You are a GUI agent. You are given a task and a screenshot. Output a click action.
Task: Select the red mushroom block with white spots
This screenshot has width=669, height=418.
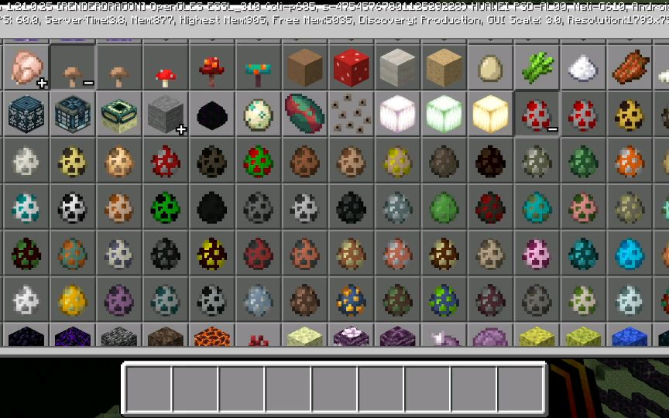[351, 67]
